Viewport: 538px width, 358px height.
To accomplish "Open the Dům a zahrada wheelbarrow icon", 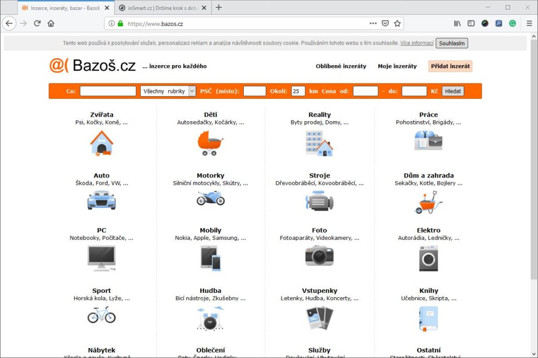I will (429, 202).
